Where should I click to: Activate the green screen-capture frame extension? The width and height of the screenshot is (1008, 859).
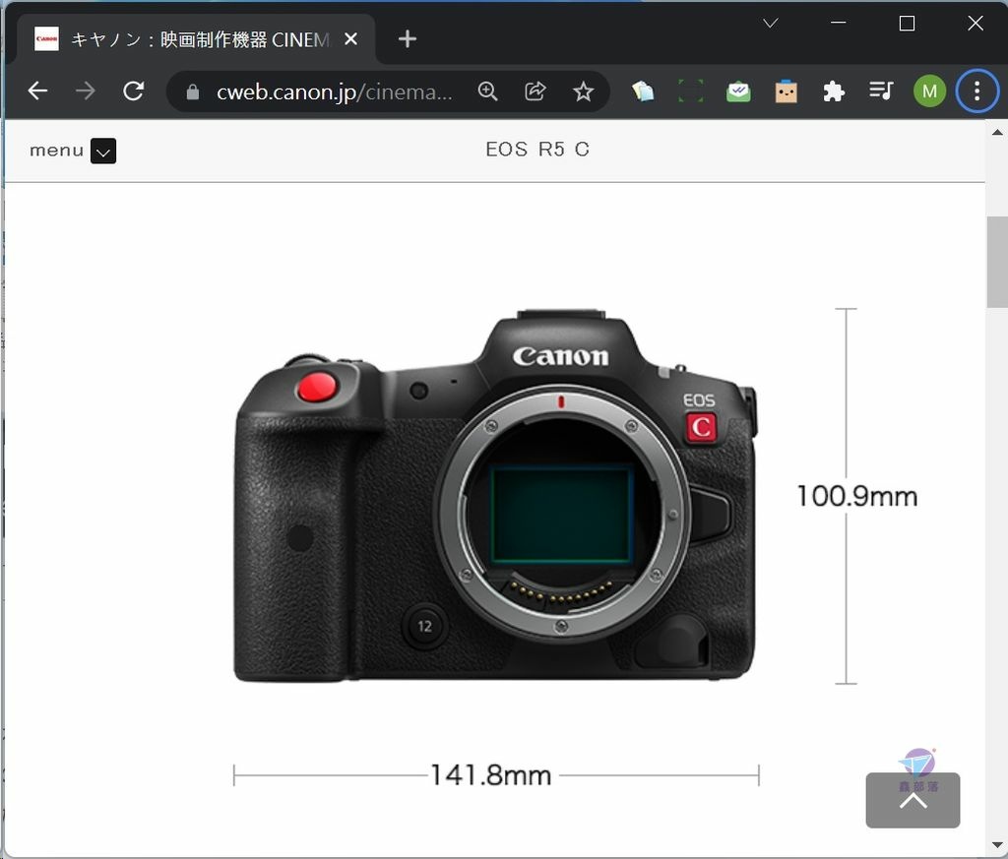click(x=690, y=92)
